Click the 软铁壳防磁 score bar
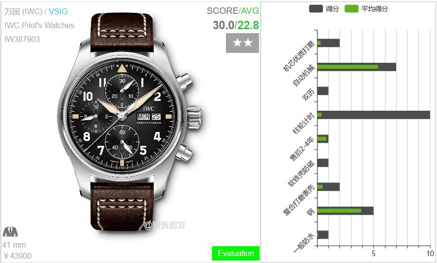This screenshot has height=263, width=437. pos(323,163)
